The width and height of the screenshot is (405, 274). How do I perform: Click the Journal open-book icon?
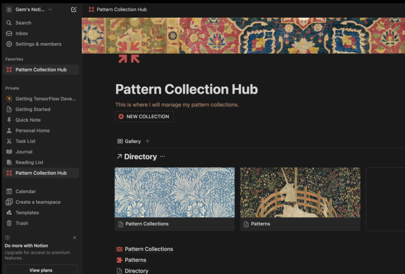pyautogui.click(x=9, y=152)
